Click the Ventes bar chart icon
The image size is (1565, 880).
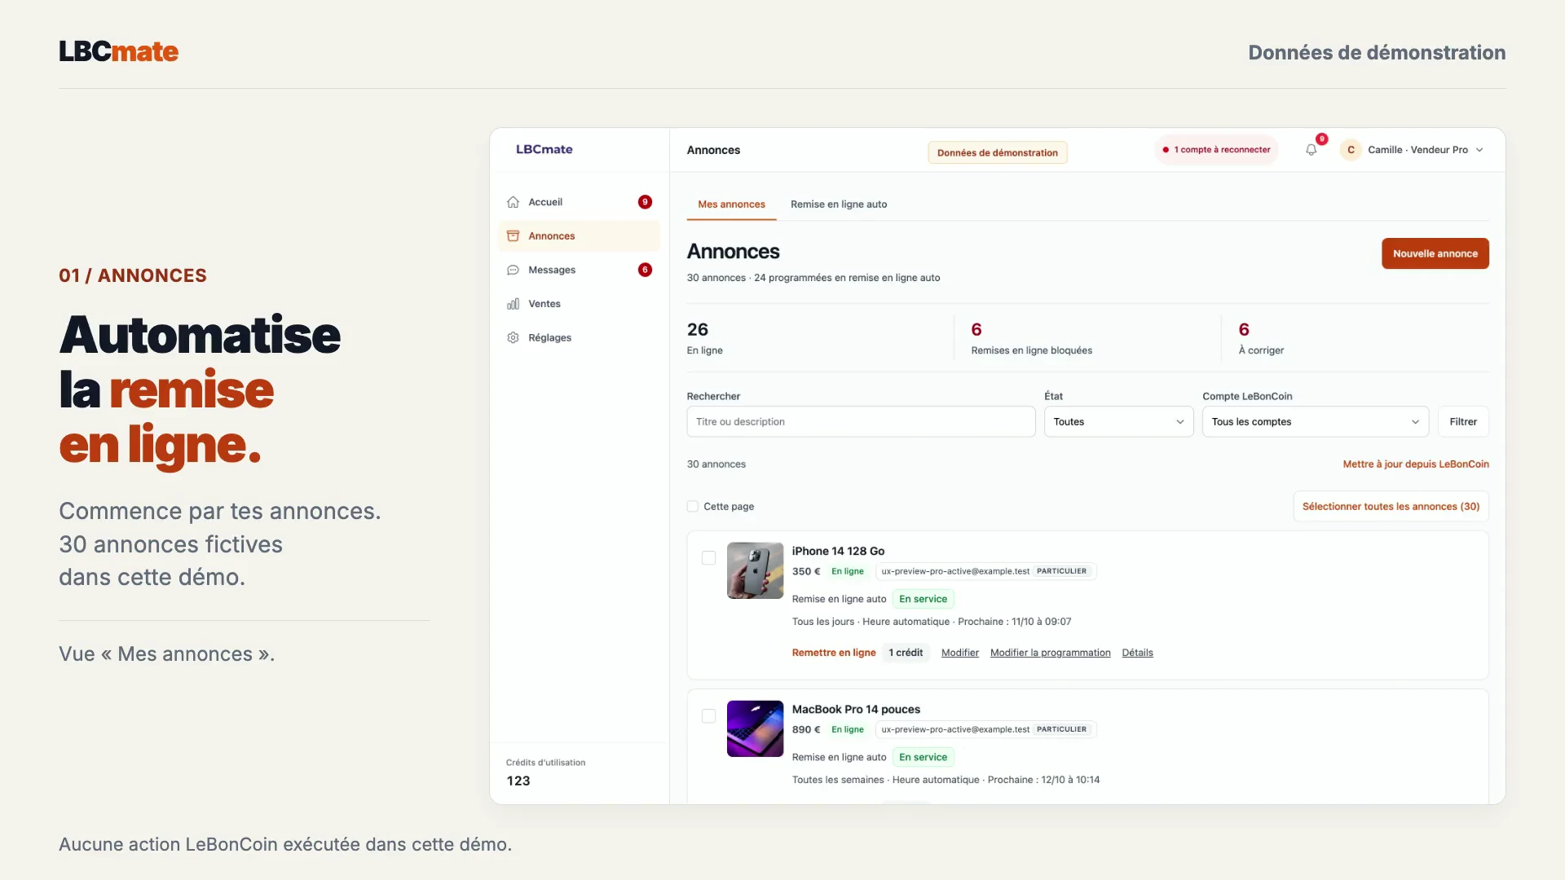point(513,304)
